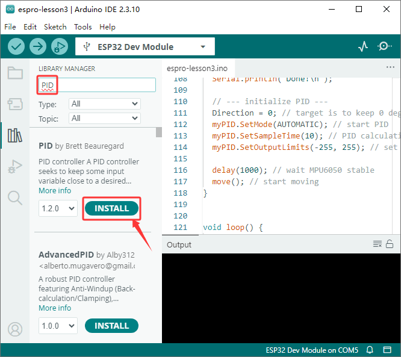Open the ESP32 Dev Module board selector
The image size is (401, 357).
tap(145, 46)
